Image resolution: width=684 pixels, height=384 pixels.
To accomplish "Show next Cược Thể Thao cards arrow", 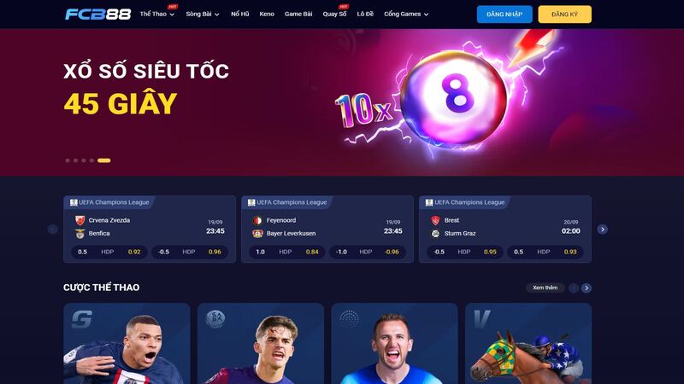I will point(587,288).
